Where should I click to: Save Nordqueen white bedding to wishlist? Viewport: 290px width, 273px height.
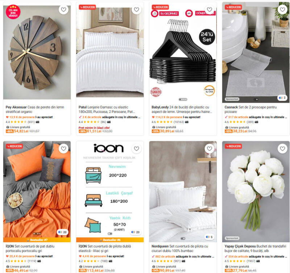[210, 149]
